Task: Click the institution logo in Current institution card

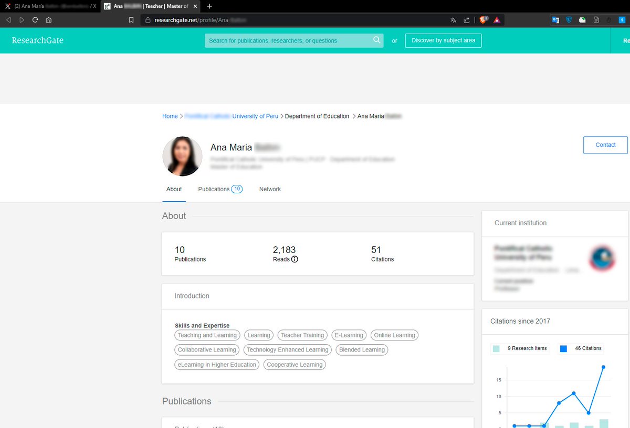Action: point(602,258)
